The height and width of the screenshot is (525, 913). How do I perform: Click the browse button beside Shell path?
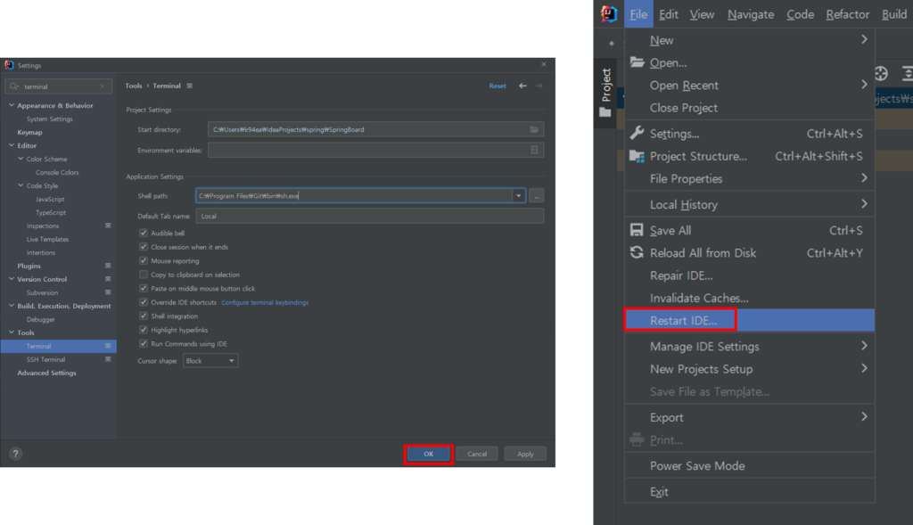click(x=536, y=195)
